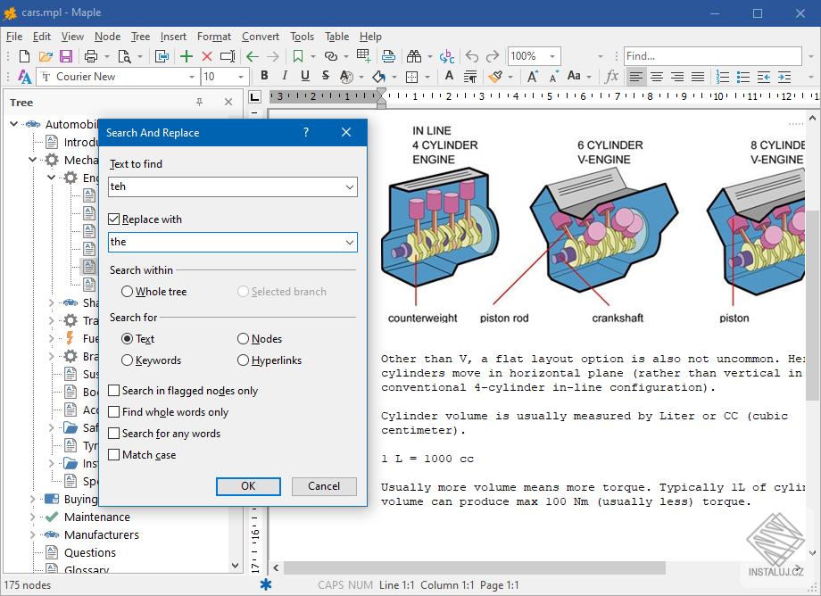Open the Tools menu
Screen dimensions: 821x596
(303, 37)
